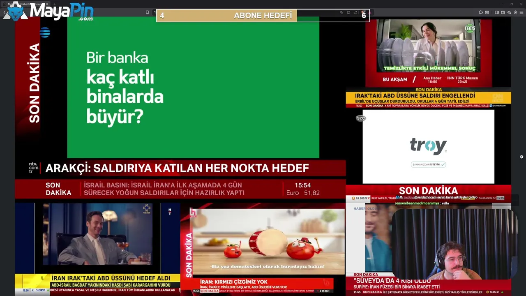This screenshot has width=526, height=296.
Task: Open the browser hamburger menu
Action: (x=521, y=12)
